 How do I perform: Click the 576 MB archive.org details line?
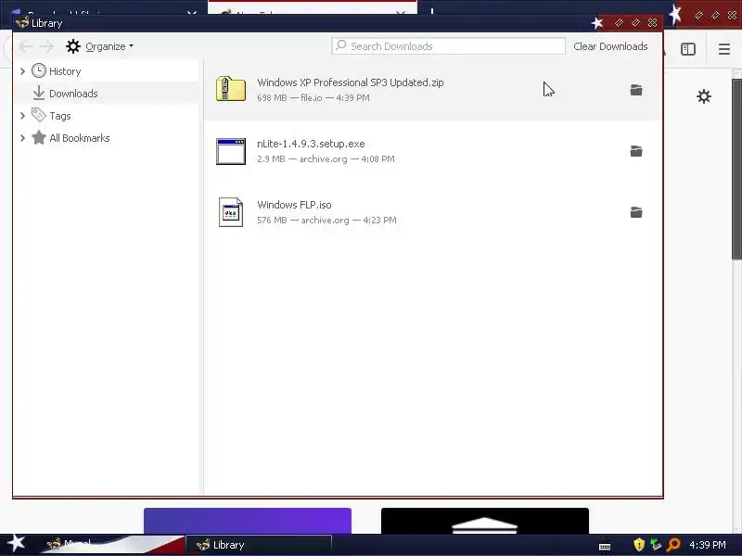click(x=326, y=221)
